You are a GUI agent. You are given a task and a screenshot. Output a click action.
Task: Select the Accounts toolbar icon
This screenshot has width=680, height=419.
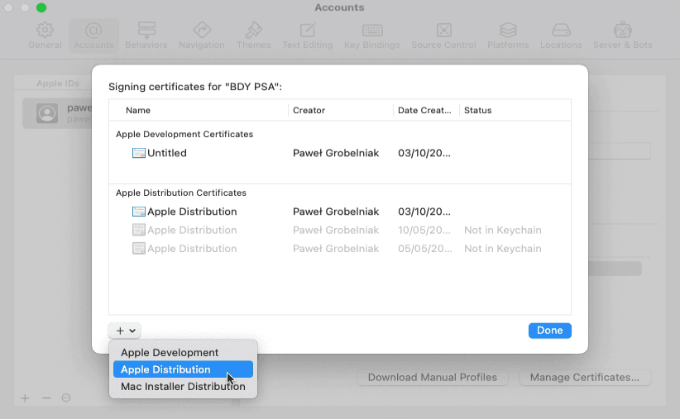click(93, 31)
